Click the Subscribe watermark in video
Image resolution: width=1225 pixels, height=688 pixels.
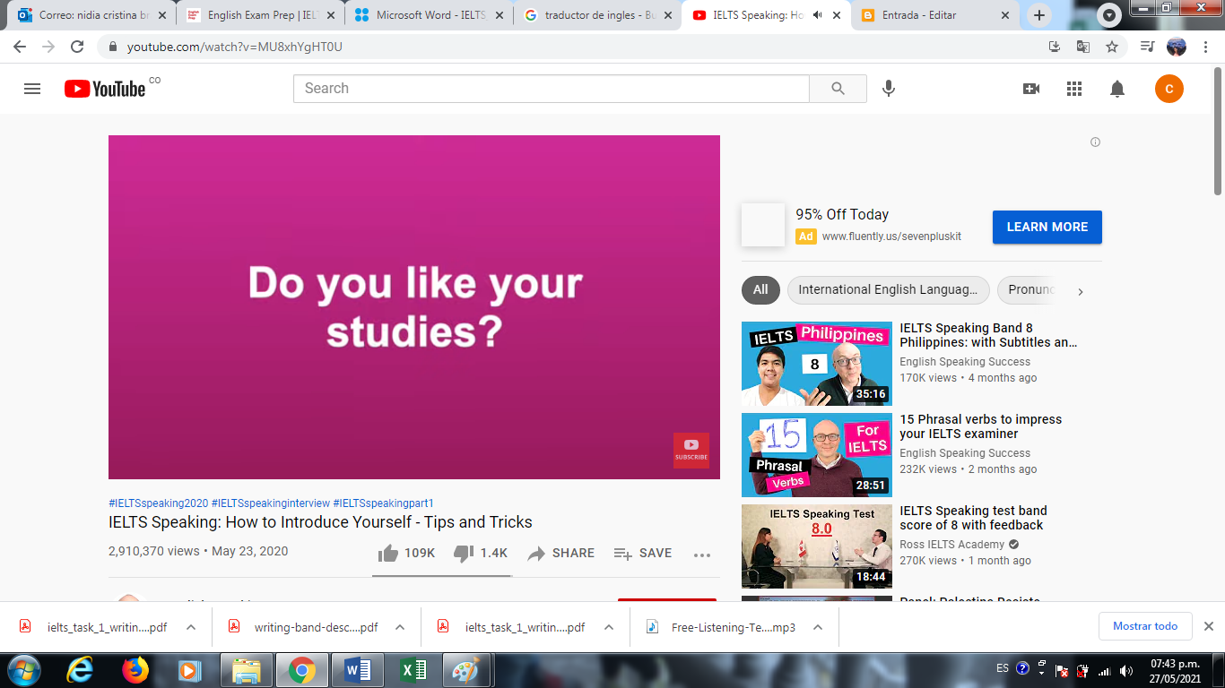691,451
